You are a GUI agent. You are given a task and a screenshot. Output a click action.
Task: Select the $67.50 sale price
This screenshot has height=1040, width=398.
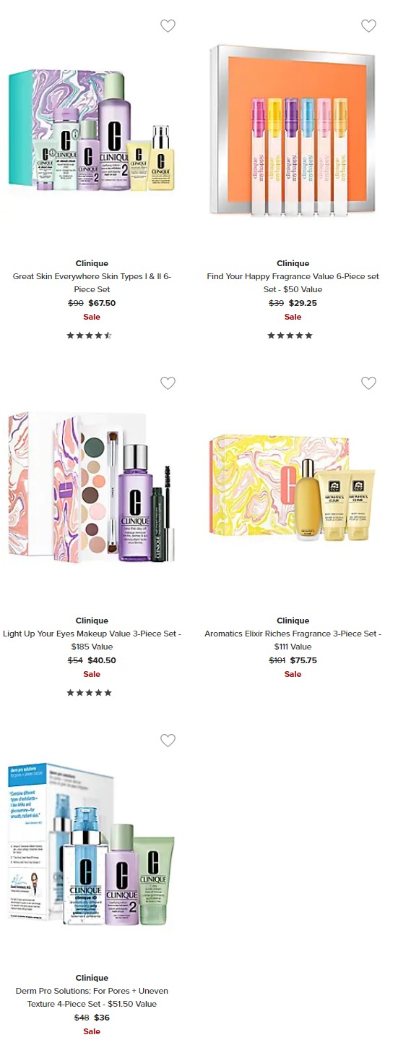[x=102, y=303]
